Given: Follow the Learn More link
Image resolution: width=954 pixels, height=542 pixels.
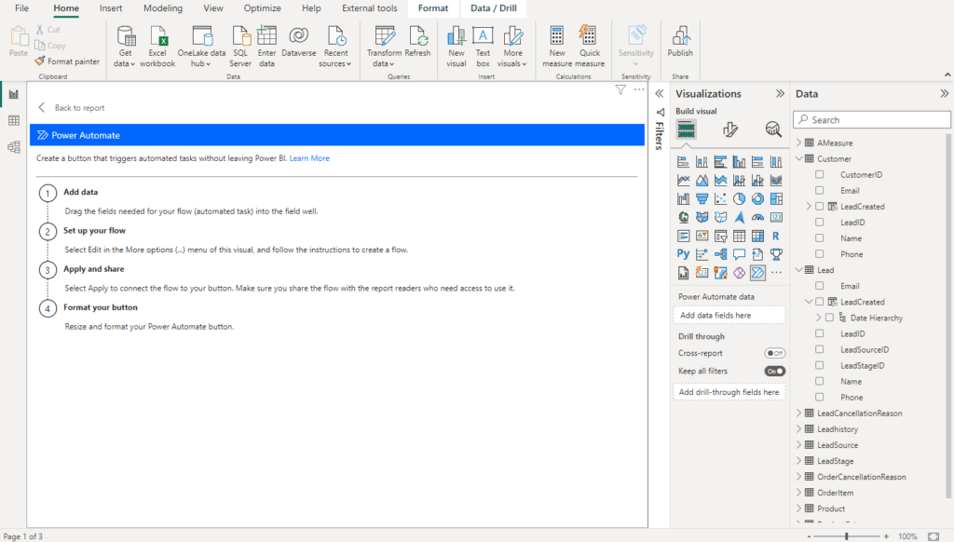Looking at the screenshot, I should tap(309, 158).
